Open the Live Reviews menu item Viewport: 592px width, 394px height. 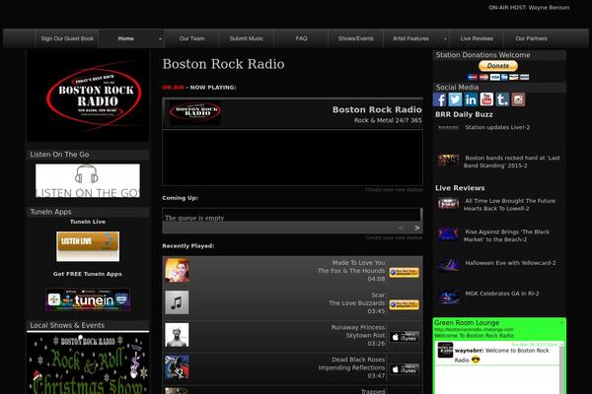click(477, 38)
